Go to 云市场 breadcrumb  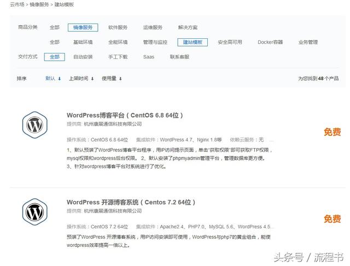pos(17,4)
